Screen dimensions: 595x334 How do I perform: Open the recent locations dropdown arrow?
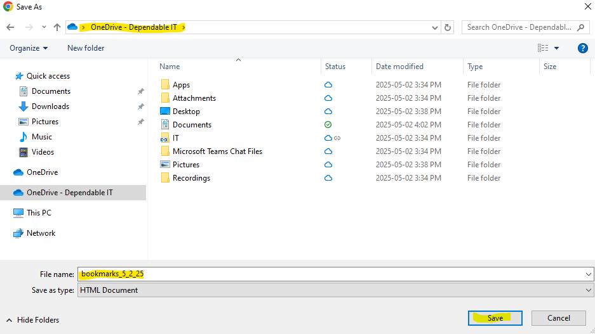(x=44, y=27)
